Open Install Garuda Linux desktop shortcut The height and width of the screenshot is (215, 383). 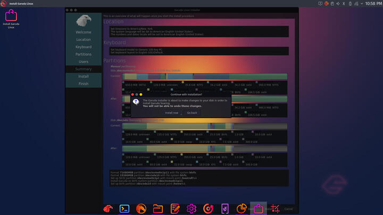pyautogui.click(x=11, y=19)
